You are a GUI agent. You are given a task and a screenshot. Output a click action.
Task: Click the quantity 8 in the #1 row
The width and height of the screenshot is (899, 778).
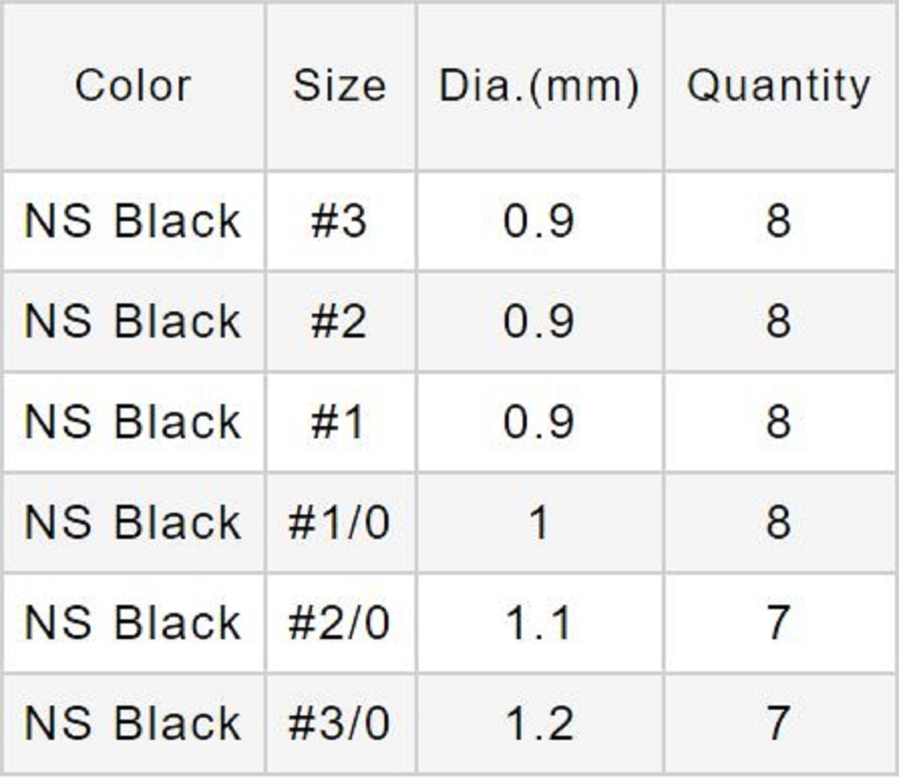[x=779, y=422]
